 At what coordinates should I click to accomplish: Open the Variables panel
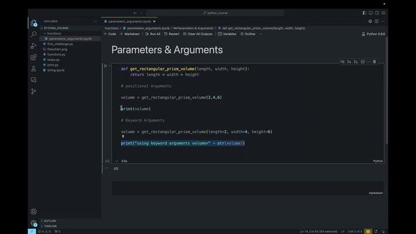pyautogui.click(x=227, y=34)
